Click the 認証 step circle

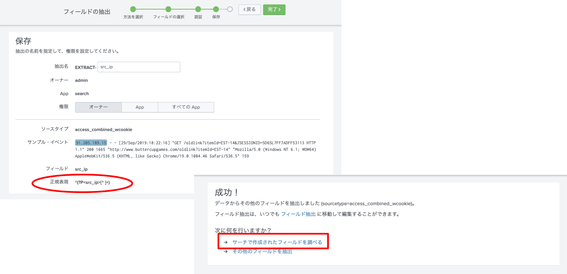tap(198, 9)
